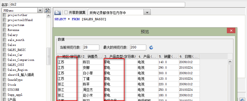Click the 产品 column header

[x=148, y=56]
